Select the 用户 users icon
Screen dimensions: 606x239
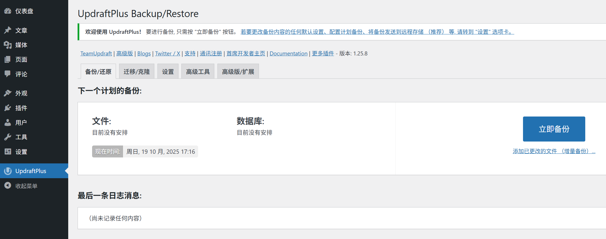point(8,122)
